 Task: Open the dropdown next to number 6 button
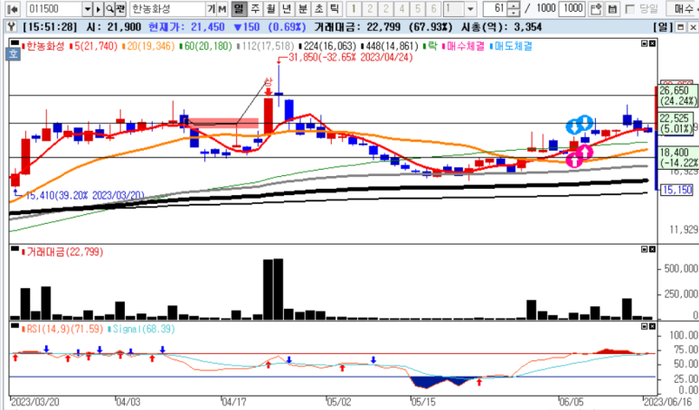470,8
